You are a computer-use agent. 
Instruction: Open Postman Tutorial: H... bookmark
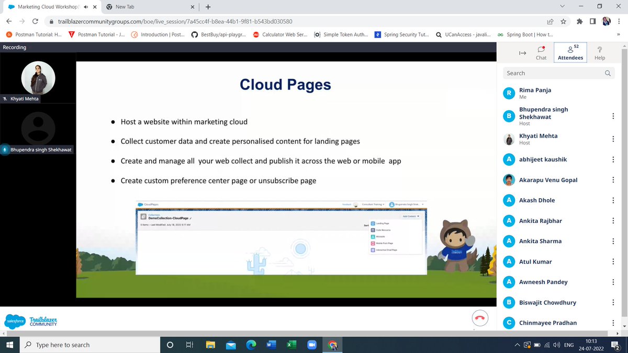pyautogui.click(x=33, y=35)
